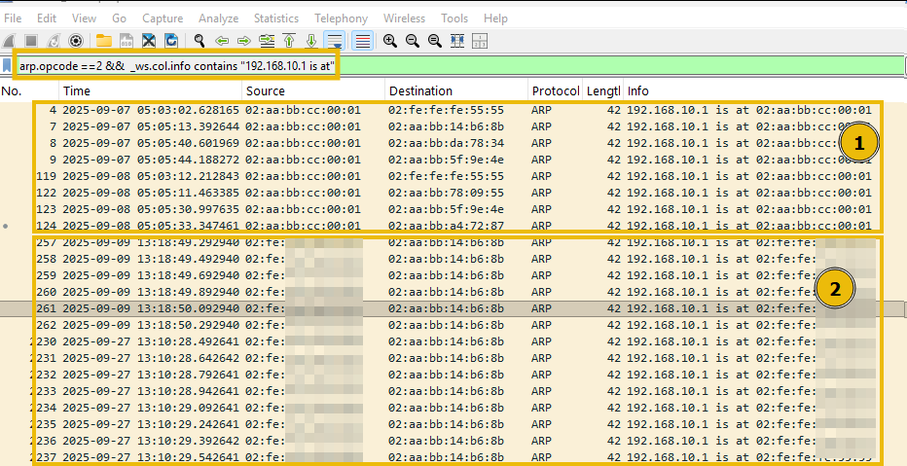Go to specified packet icon
The width and height of the screenshot is (907, 466).
point(267,41)
